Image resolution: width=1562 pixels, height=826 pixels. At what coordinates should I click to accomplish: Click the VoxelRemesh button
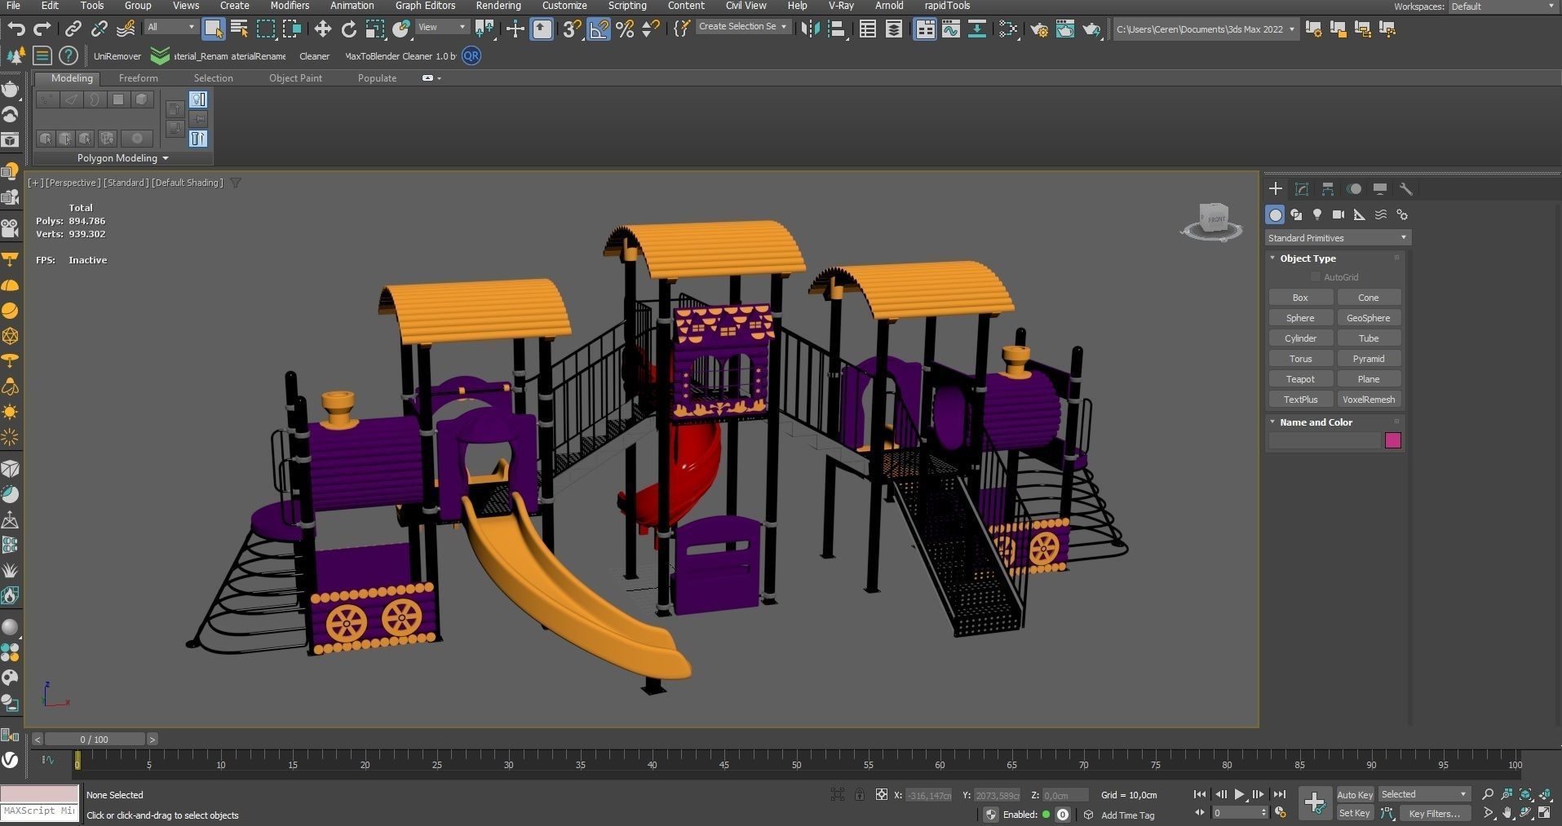click(x=1369, y=400)
